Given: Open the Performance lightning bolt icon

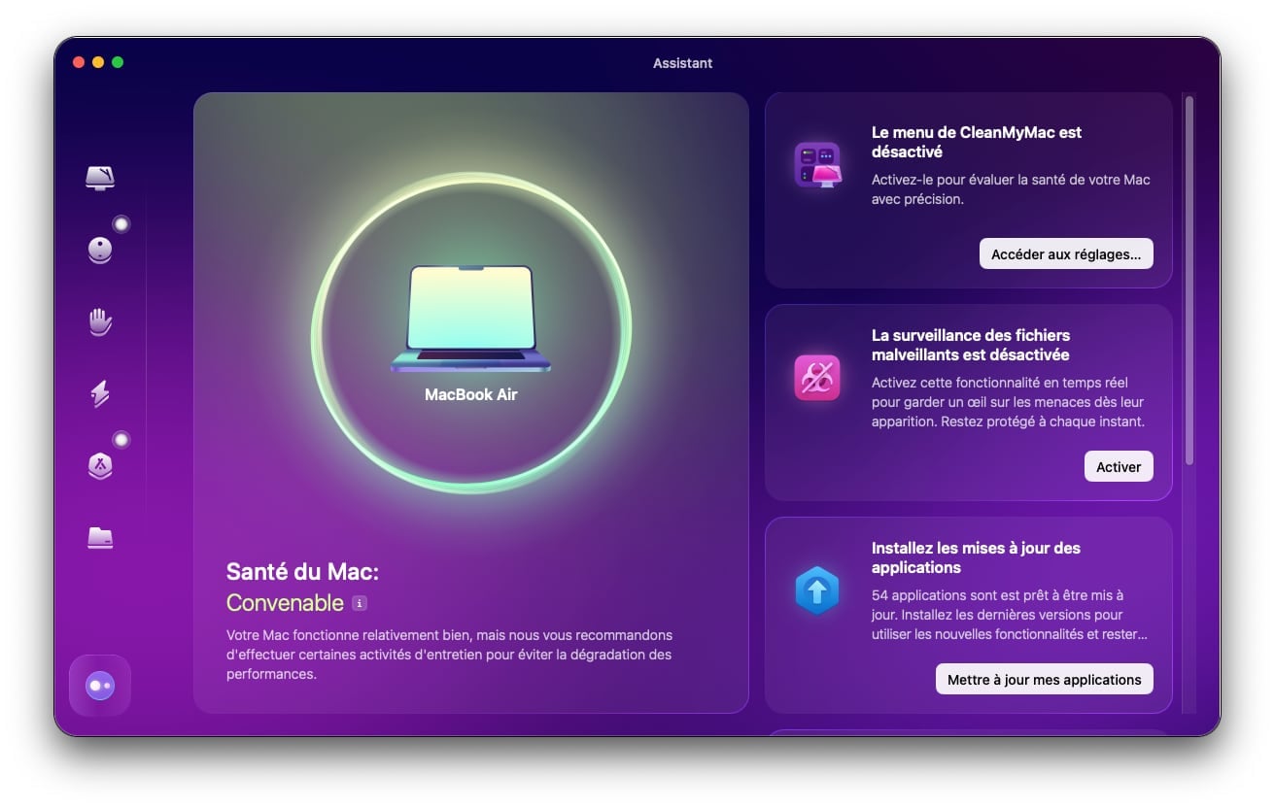Looking at the screenshot, I should click(x=100, y=393).
